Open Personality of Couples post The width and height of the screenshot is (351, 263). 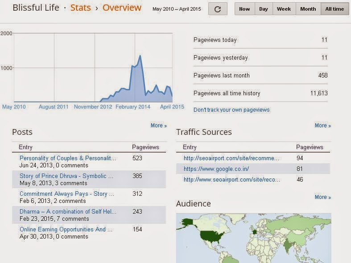[x=68, y=158]
